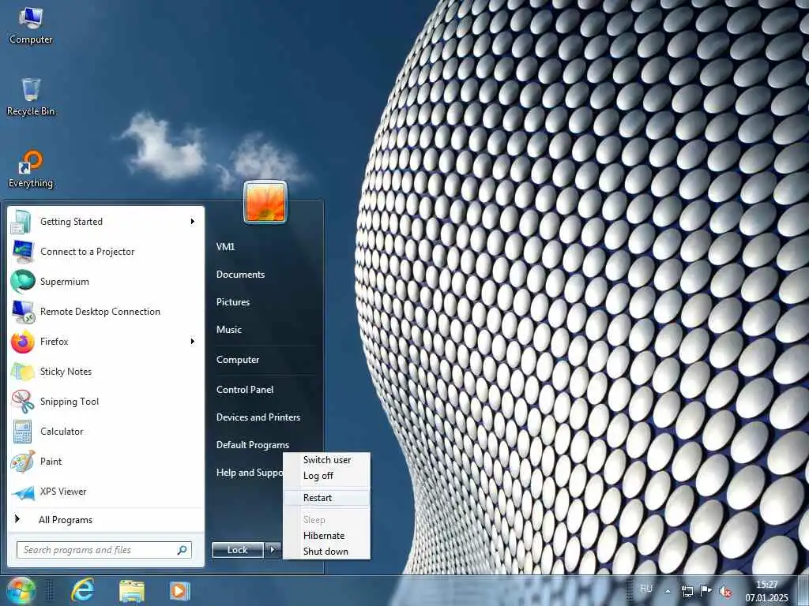Click the arrow next to Lock button
Viewport: 809px width, 606px height.
(273, 550)
